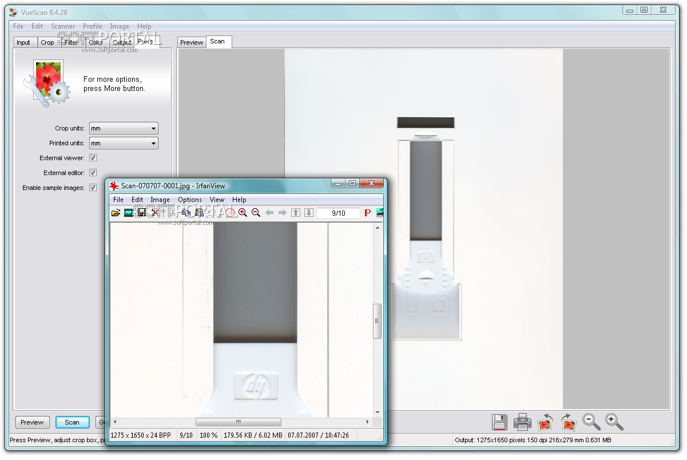This screenshot has width=687, height=460.
Task: Open the VueScan File menu
Action: pos(18,26)
